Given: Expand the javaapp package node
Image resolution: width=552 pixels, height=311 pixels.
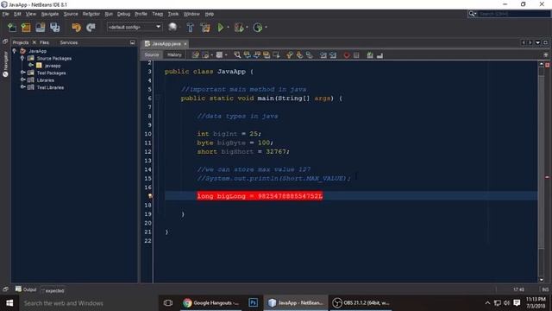Looking at the screenshot, I should click(x=31, y=66).
